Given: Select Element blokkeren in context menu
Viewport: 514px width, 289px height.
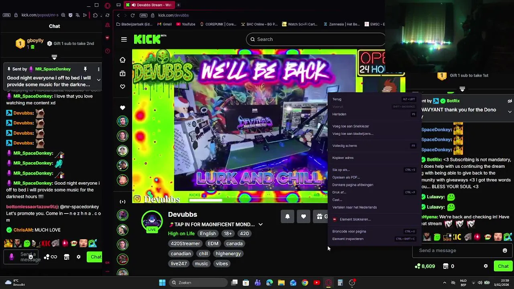Looking at the screenshot, I should pos(373,219).
